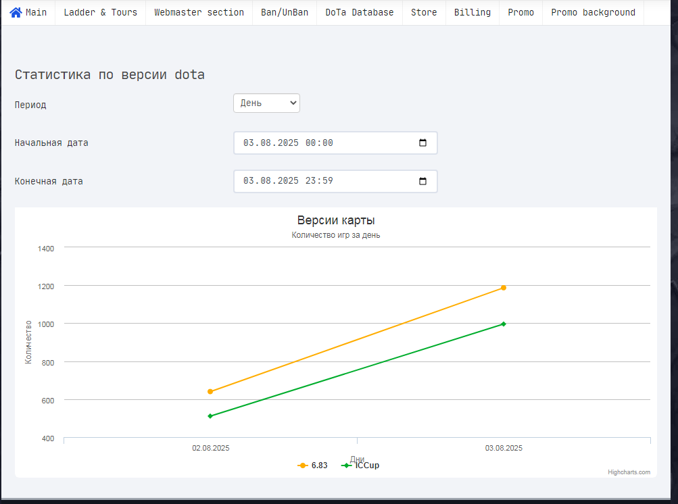Image resolution: width=678 pixels, height=504 pixels.
Task: Open calendar picker for Конечная дата
Action: (x=422, y=181)
